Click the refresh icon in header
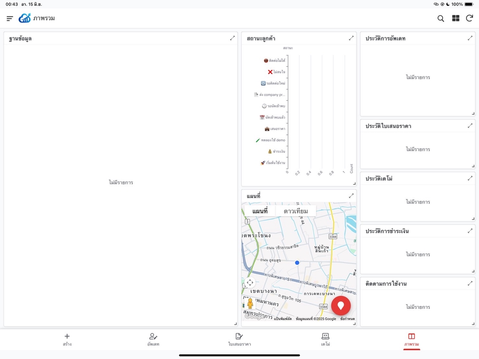Screen dimensions: 479x359 tap(469, 18)
